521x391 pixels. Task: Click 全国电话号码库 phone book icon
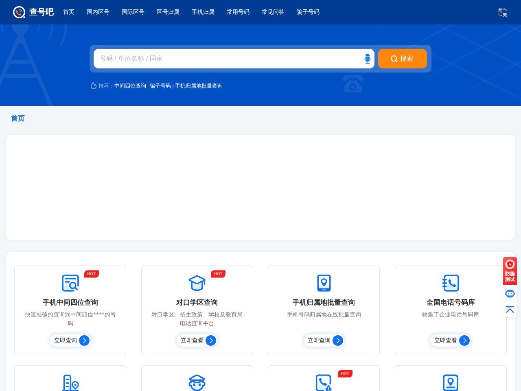coord(451,283)
